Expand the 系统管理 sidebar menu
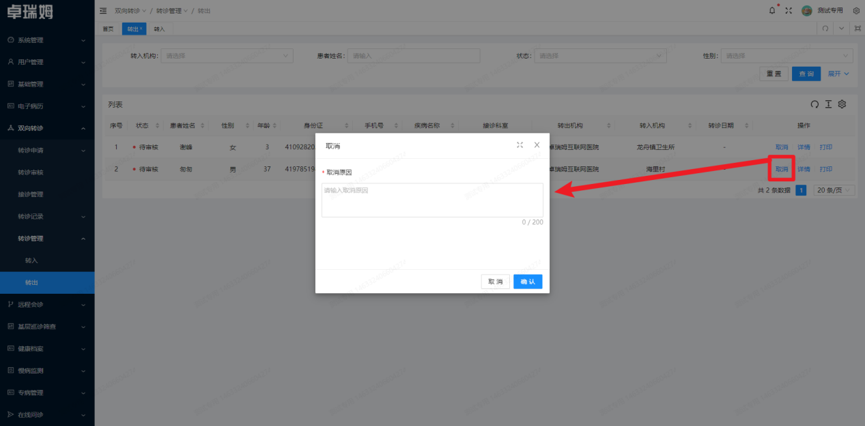 47,40
